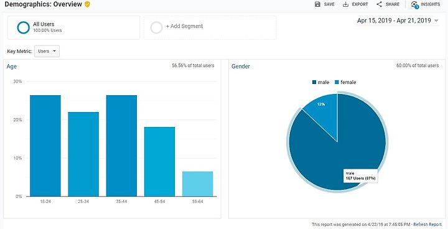Click the Export download icon
This screenshot has width=448, height=229.
346,4
